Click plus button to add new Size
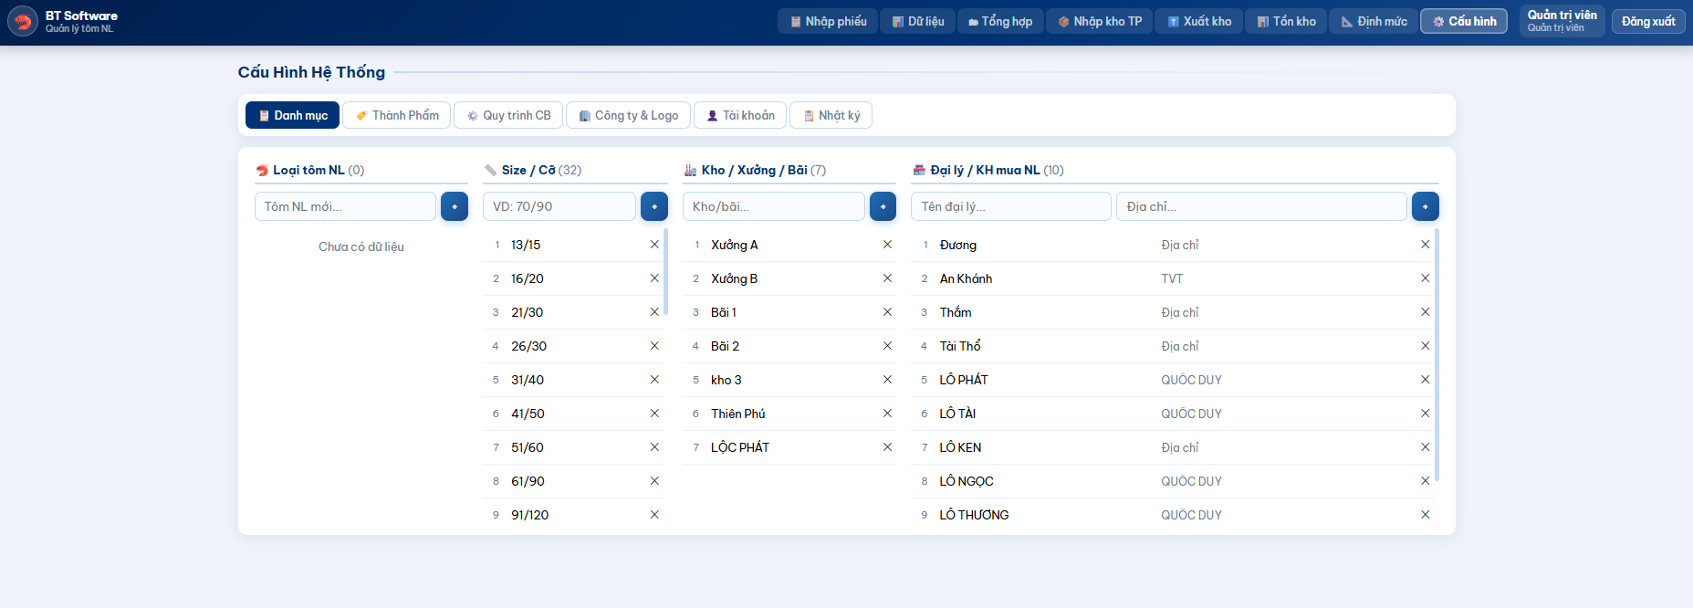The image size is (1693, 608). coord(653,206)
